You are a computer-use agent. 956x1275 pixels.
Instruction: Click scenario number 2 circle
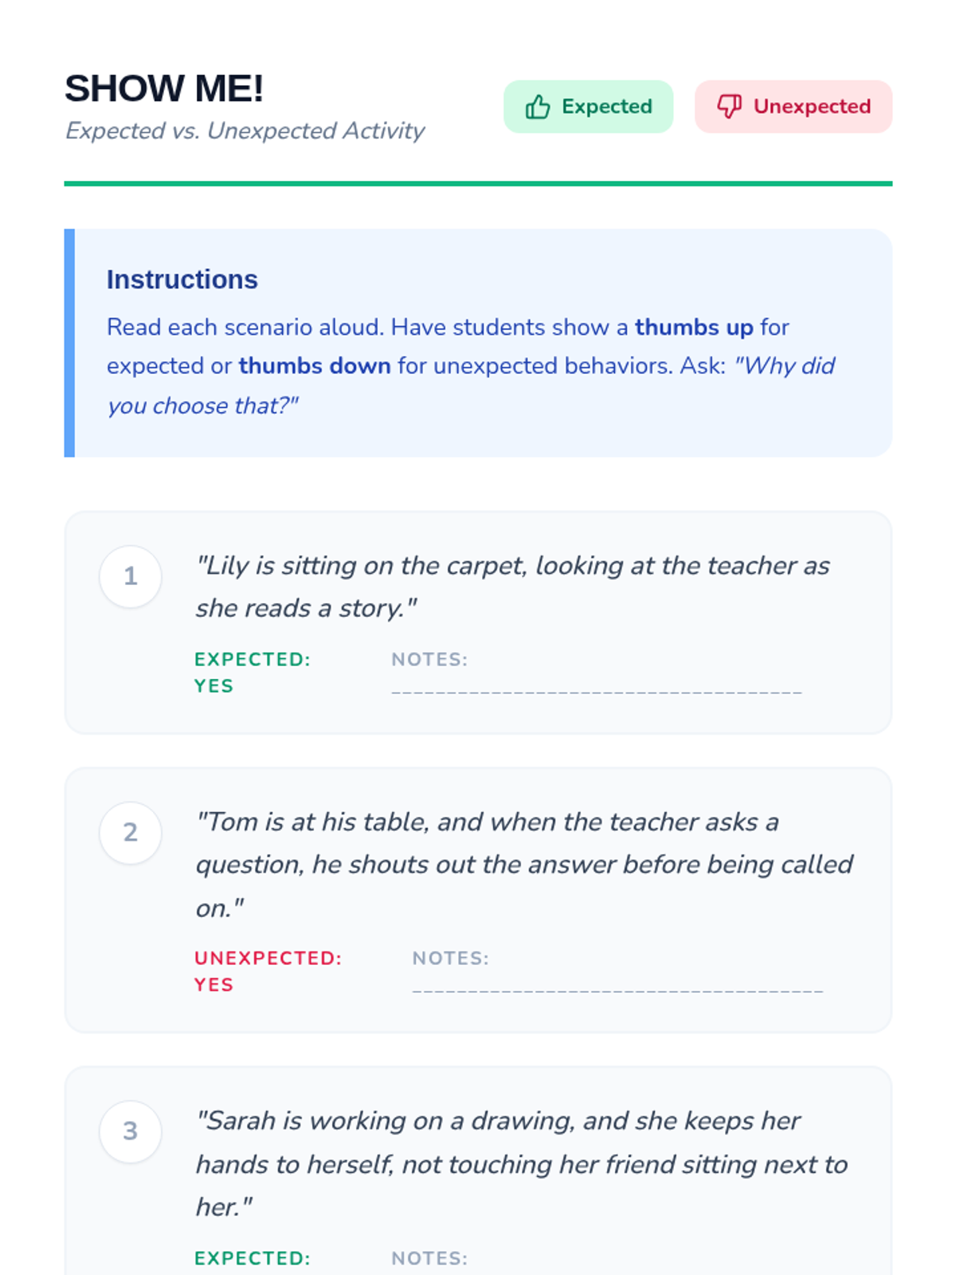[x=131, y=833]
